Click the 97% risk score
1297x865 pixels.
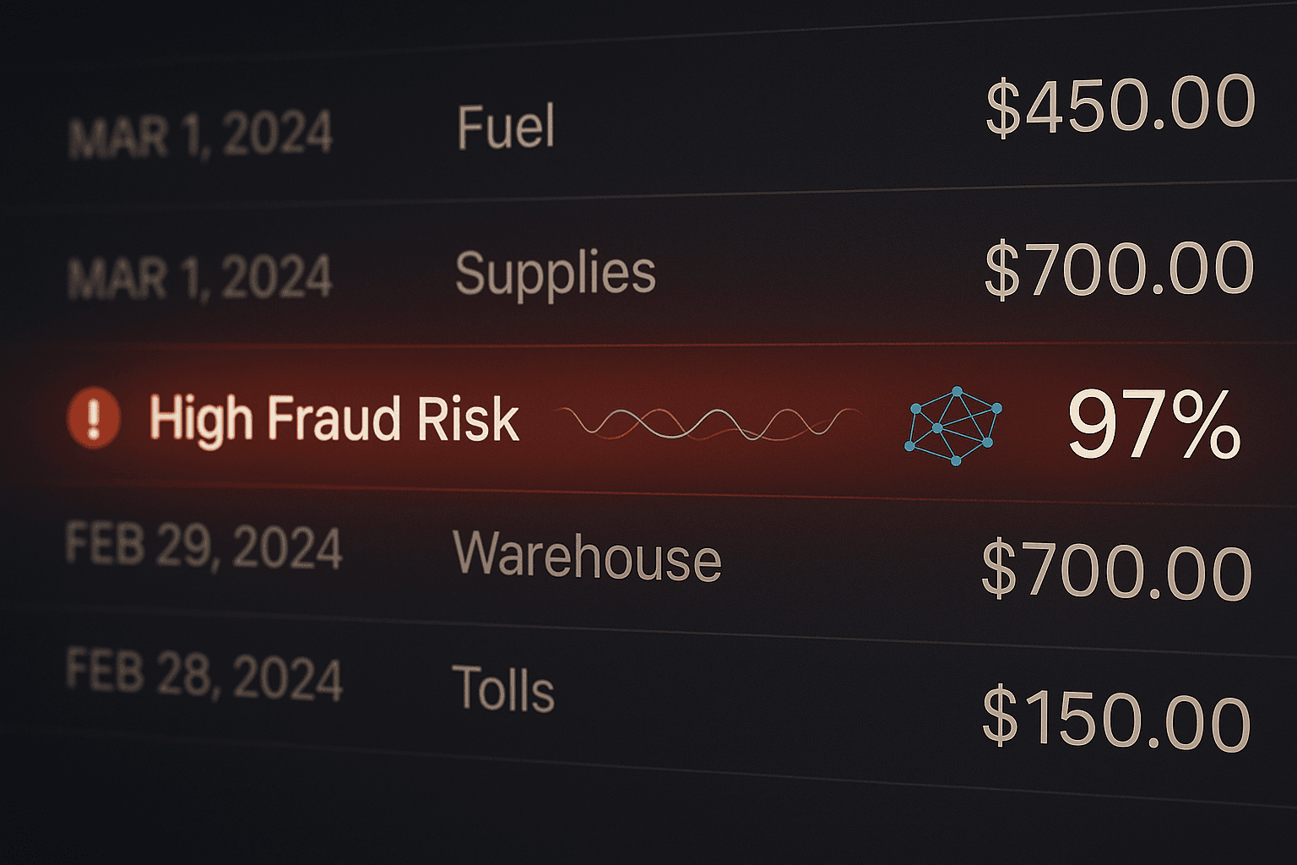click(x=1153, y=424)
